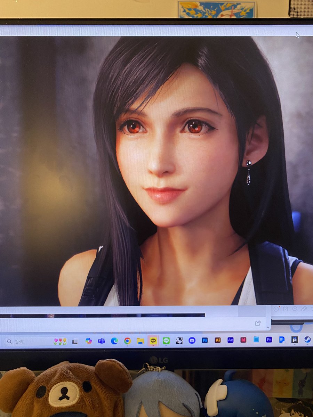Open the chat bubble clock icon
The image size is (313, 417).
click(295, 309)
